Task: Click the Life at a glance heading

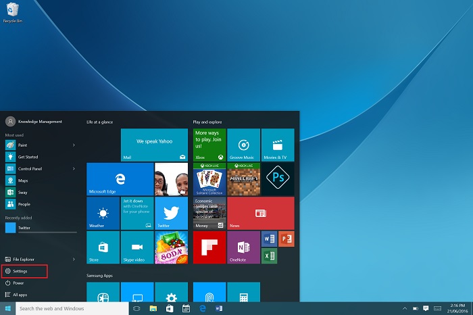Action: 99,122
